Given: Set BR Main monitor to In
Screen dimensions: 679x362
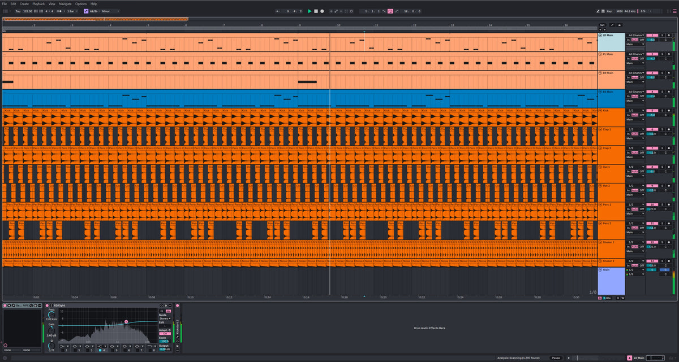Looking at the screenshot, I should pyautogui.click(x=628, y=77).
